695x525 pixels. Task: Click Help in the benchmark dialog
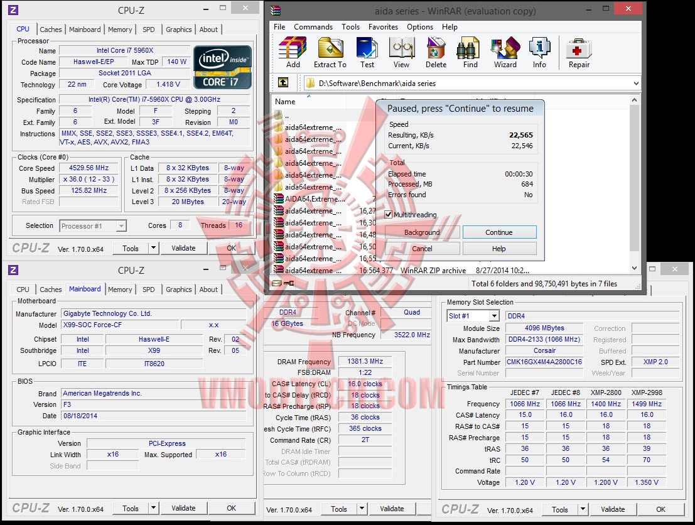point(499,248)
